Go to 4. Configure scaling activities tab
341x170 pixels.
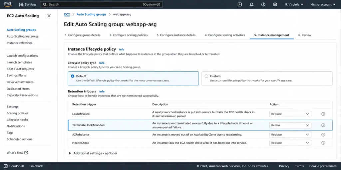pyautogui.click(x=225, y=35)
